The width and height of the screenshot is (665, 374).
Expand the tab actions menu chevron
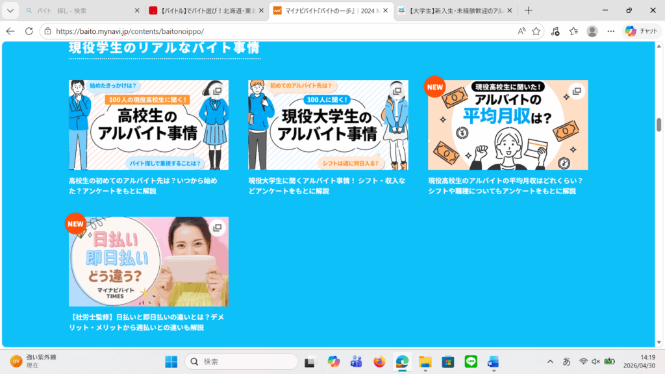click(10, 10)
